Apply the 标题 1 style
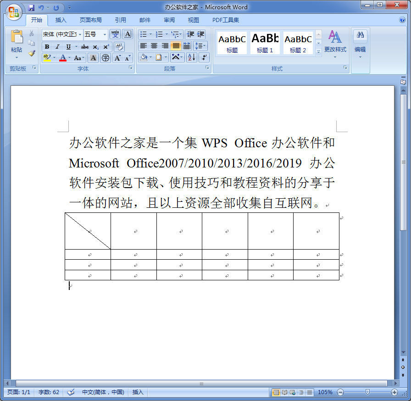The image size is (411, 401). pos(265,43)
